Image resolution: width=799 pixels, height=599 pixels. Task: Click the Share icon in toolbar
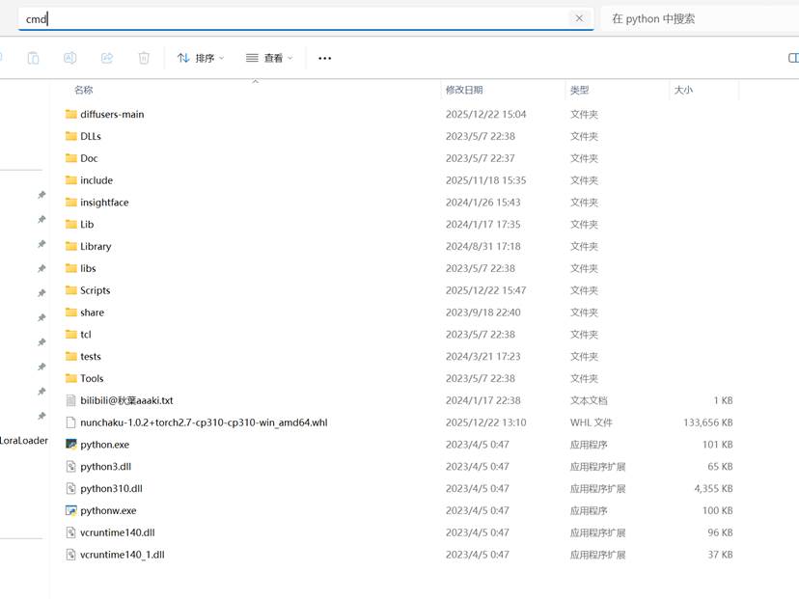[107, 58]
